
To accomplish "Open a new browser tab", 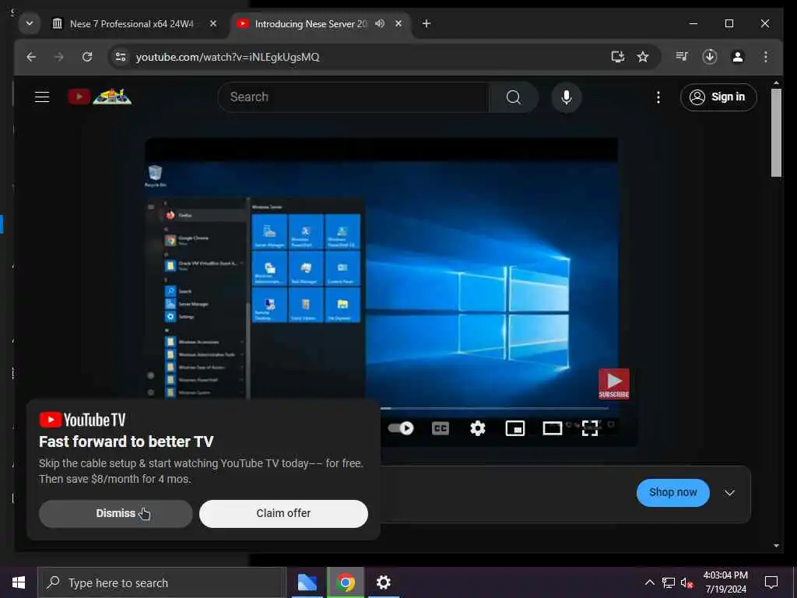I will point(427,24).
